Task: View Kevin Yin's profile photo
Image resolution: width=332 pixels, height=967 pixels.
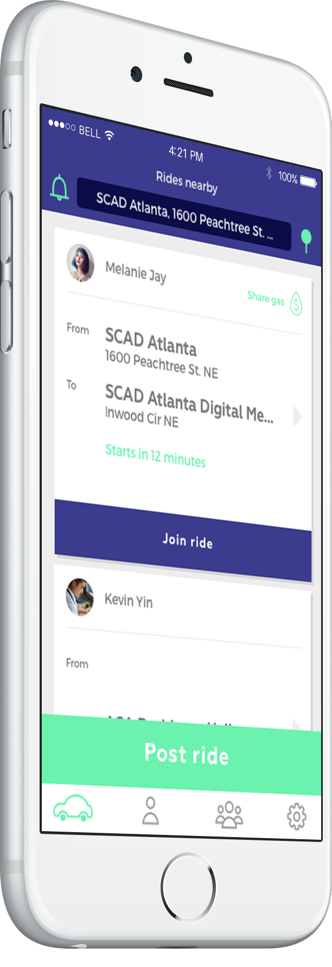Action: coord(80,597)
